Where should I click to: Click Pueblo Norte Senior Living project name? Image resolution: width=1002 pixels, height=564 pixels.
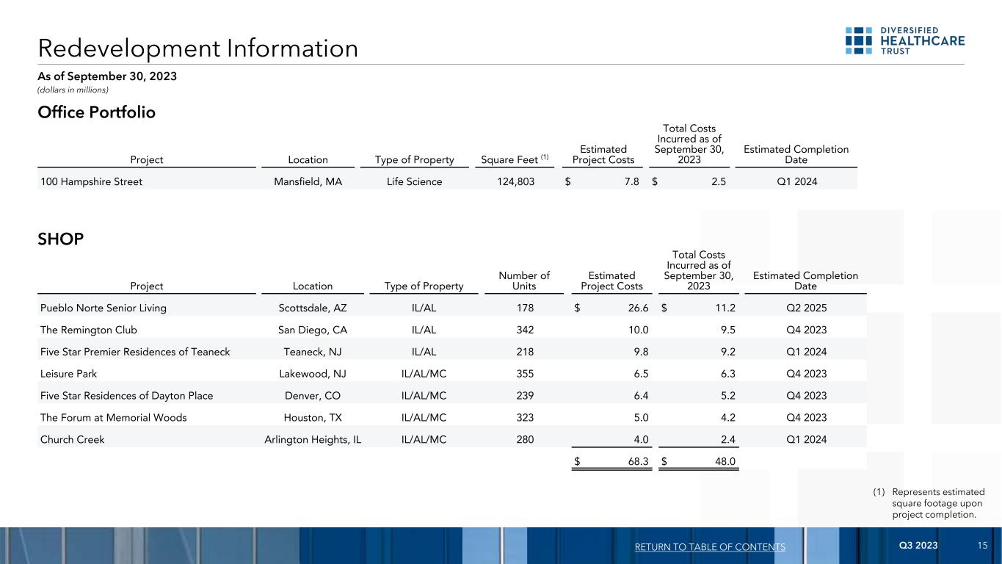point(104,308)
